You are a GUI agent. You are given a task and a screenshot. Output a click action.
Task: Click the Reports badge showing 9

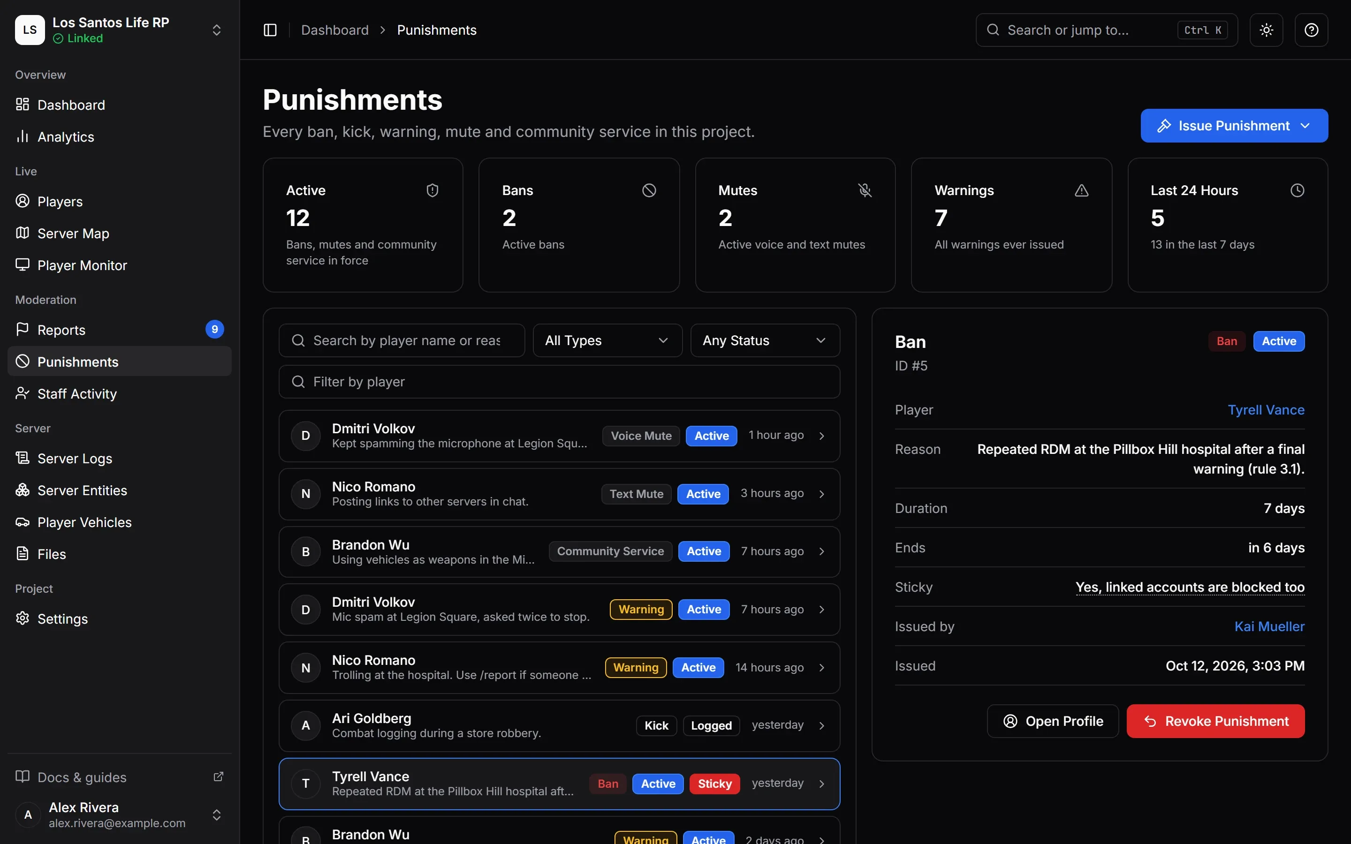point(214,329)
